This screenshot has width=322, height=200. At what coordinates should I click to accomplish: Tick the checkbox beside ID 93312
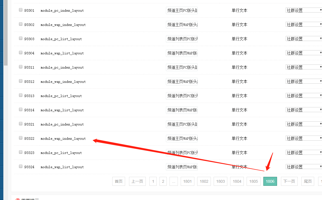(21, 81)
